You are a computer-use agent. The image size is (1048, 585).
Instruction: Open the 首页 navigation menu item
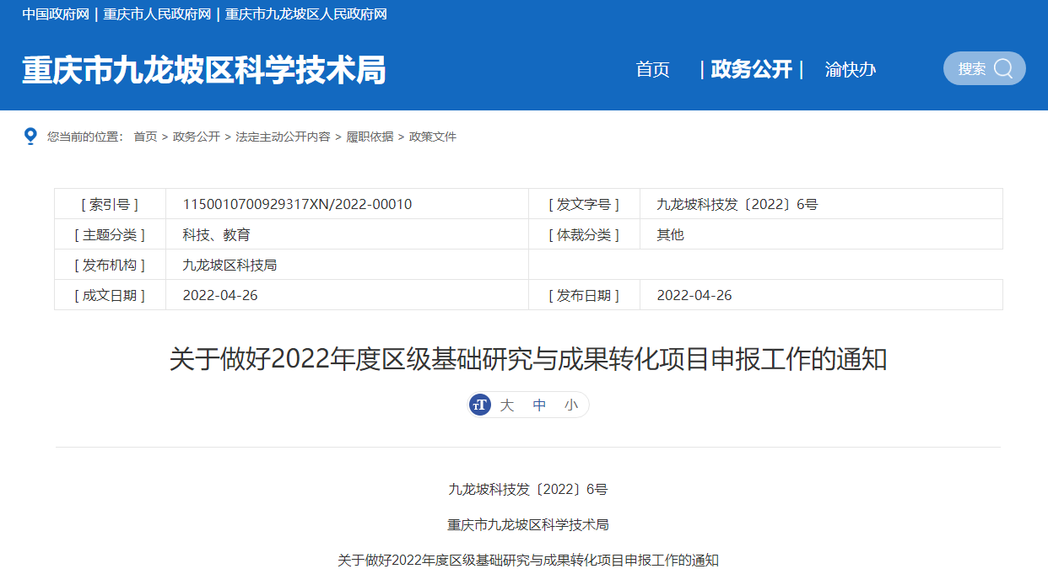(x=652, y=70)
